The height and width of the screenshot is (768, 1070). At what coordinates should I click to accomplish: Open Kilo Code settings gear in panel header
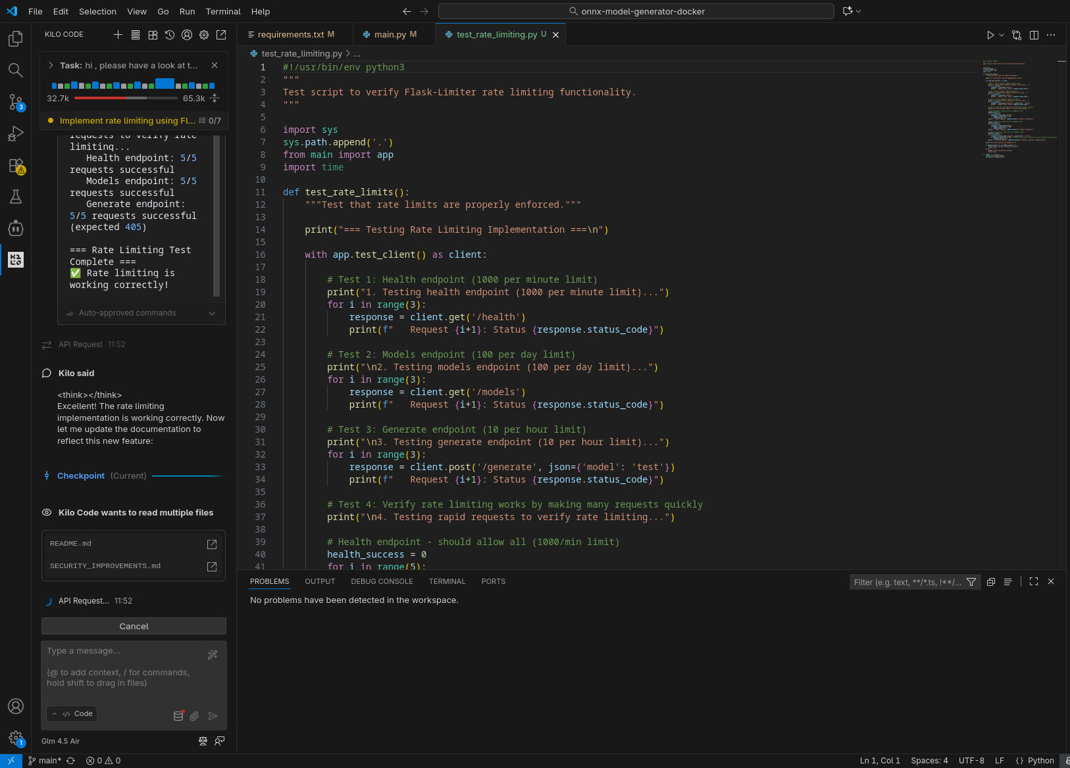click(x=204, y=35)
